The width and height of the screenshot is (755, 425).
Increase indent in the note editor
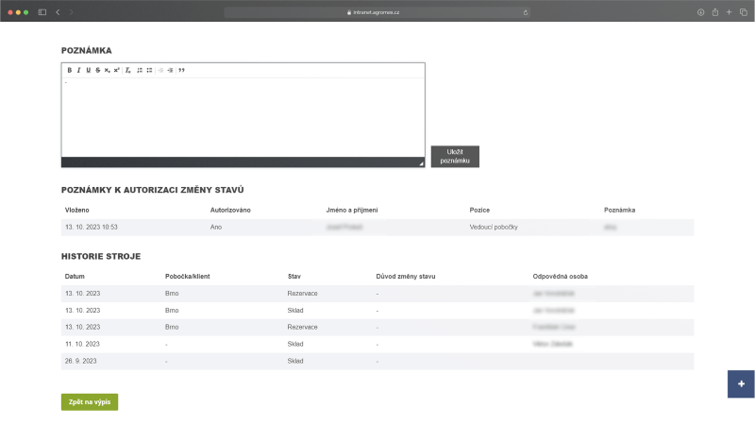click(x=170, y=70)
